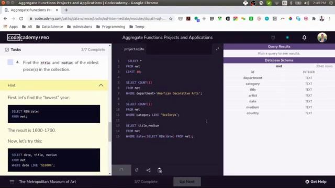
Task: Click the address bar URL
Action: [100, 19]
